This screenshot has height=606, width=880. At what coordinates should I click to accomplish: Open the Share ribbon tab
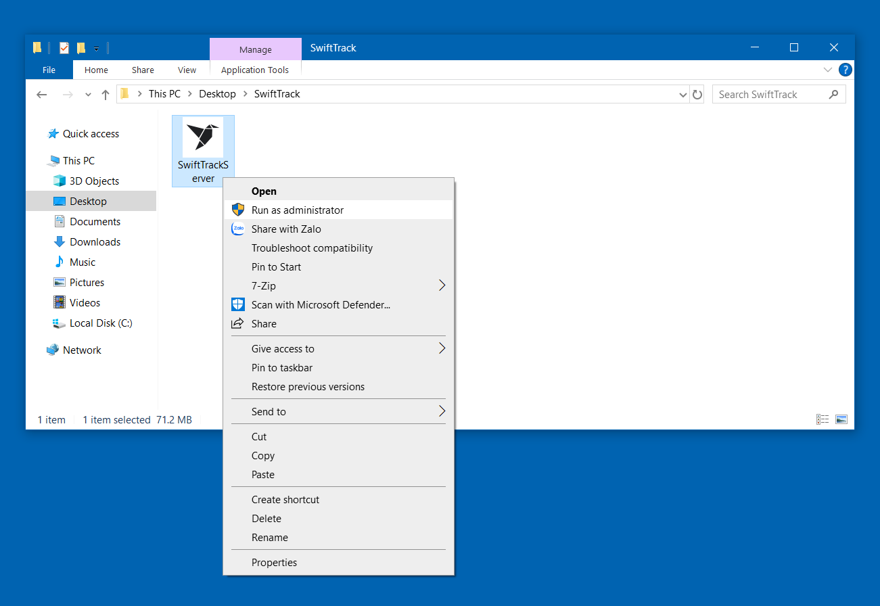click(x=143, y=70)
